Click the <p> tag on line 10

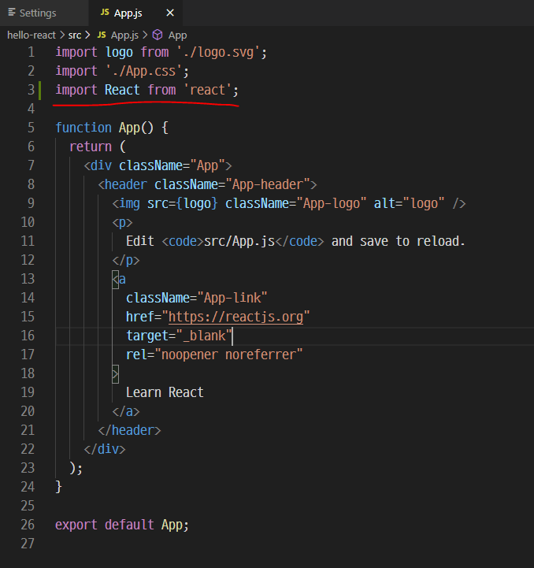122,222
